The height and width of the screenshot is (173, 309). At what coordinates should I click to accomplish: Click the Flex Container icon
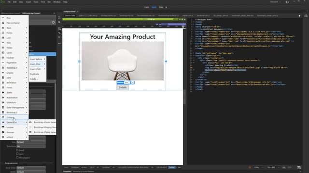tap(3, 23)
